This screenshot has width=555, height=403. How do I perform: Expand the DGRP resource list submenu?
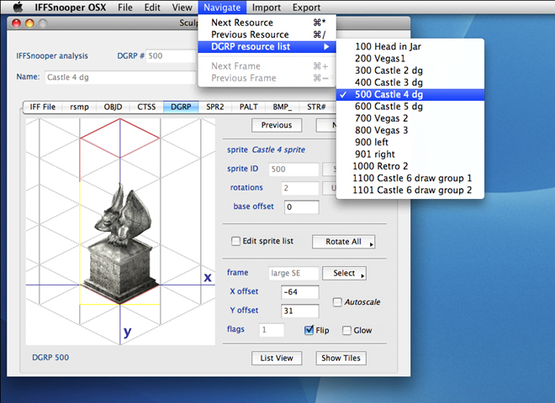267,47
